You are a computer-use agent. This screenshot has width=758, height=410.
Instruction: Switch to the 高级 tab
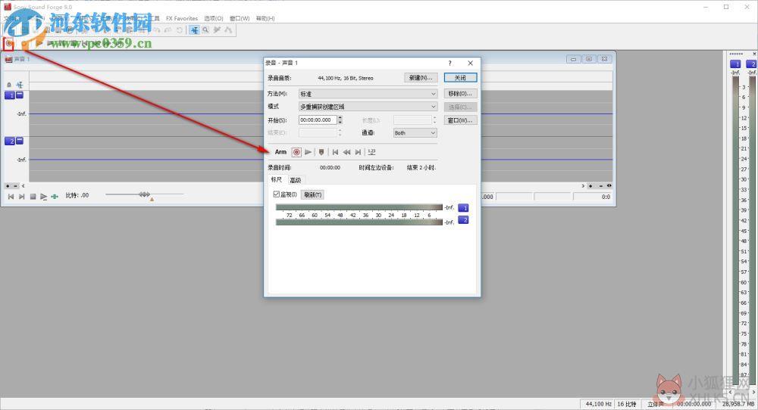pyautogui.click(x=296, y=180)
